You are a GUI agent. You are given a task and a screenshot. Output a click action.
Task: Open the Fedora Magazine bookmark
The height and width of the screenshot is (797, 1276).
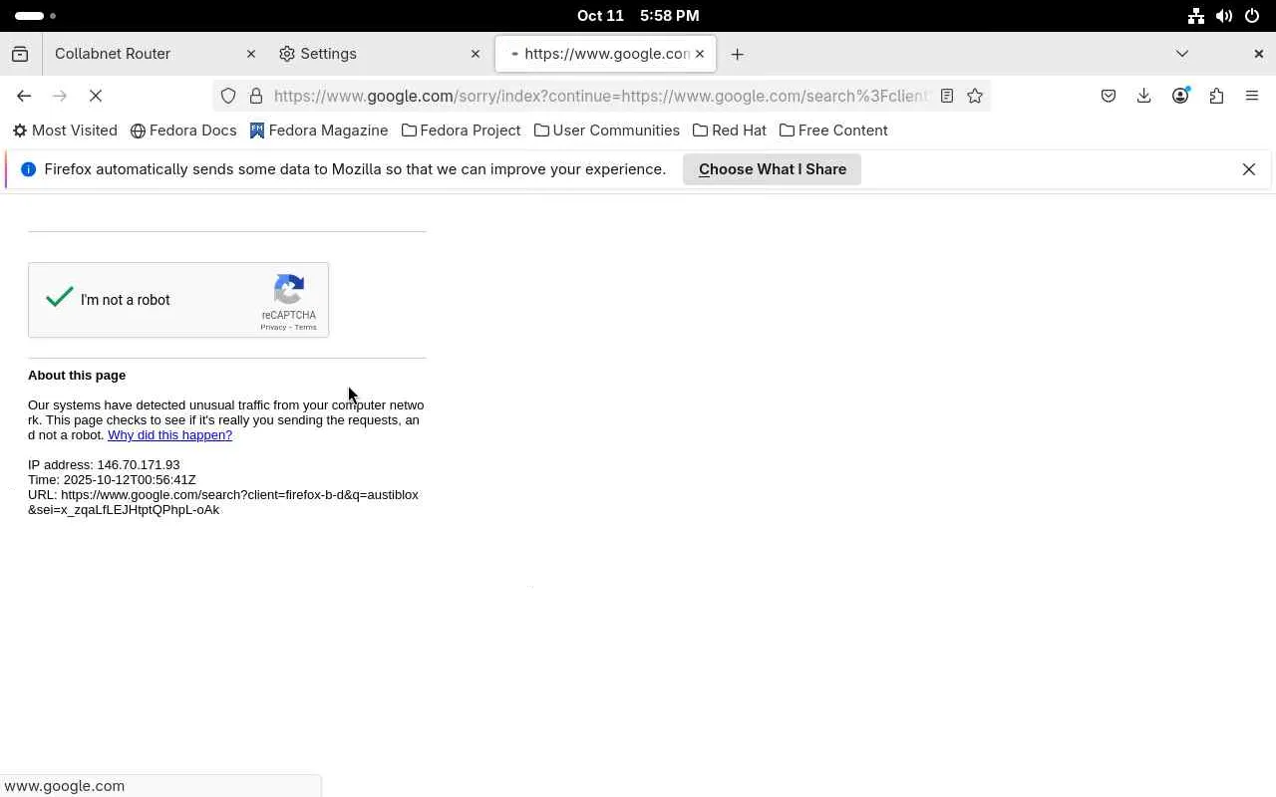[x=319, y=131]
